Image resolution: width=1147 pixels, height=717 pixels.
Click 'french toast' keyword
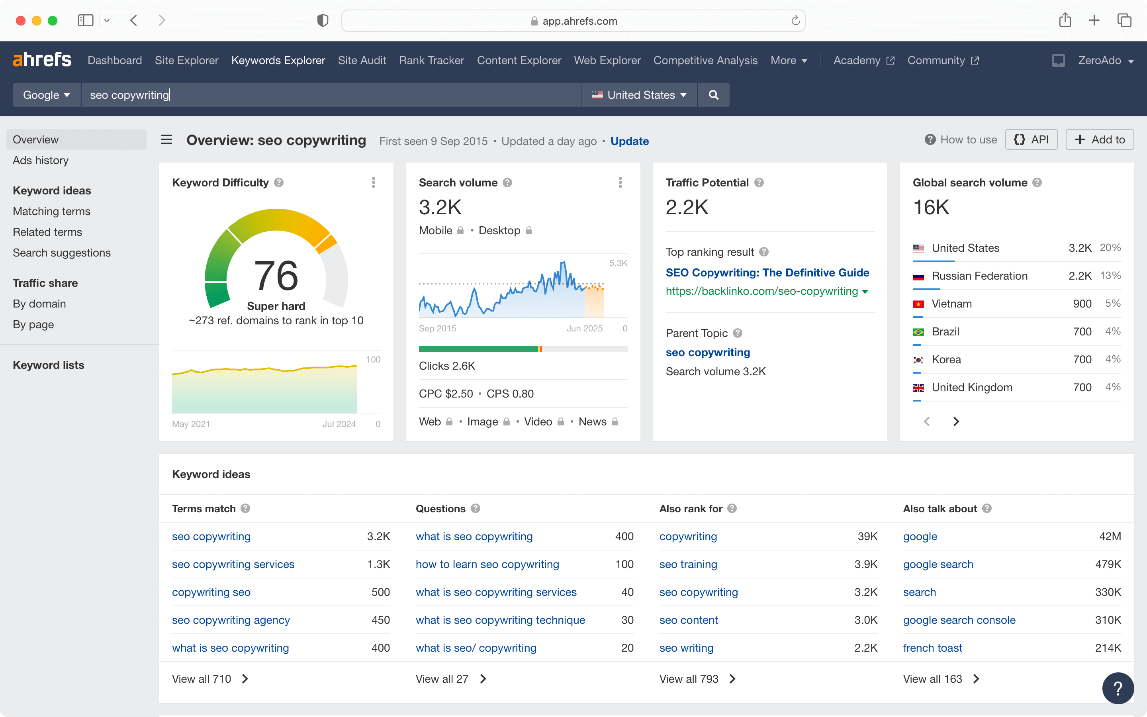tap(932, 648)
